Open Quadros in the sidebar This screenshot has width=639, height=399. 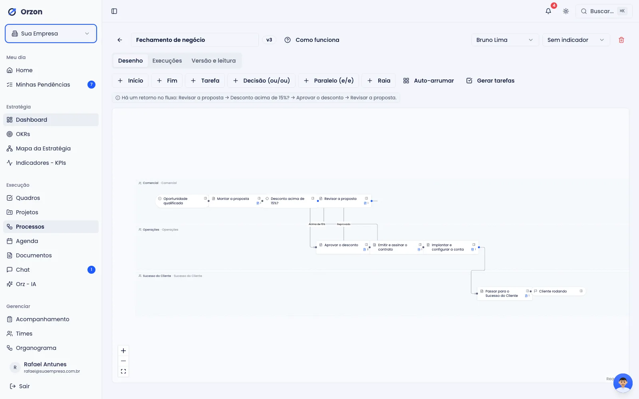[51, 198]
